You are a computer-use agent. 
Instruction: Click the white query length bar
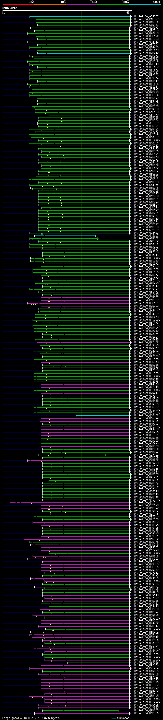point(67,11)
